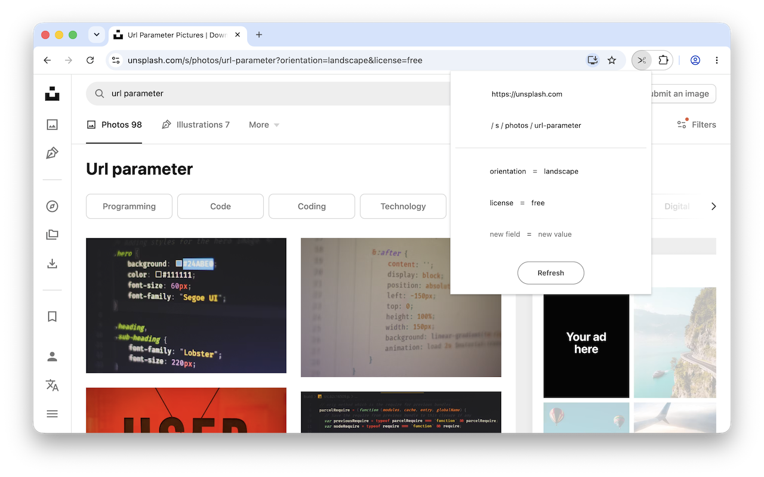Edit the landscape value field

561,171
